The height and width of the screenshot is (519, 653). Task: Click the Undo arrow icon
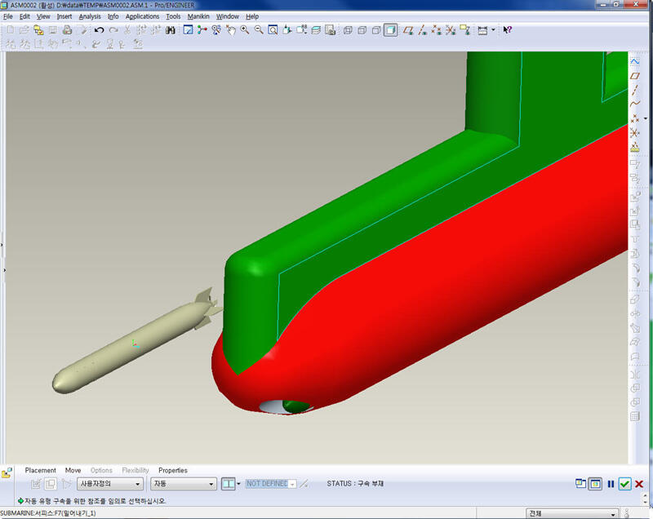click(x=99, y=30)
